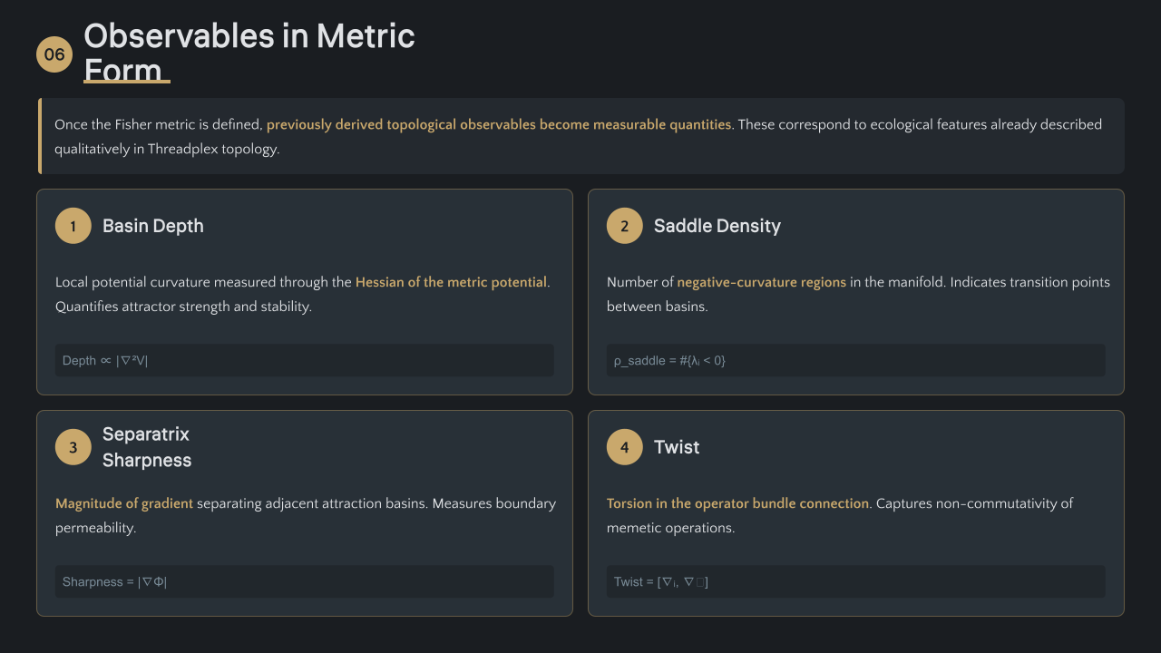Viewport: 1161px width, 653px height.
Task: Click the 'Depth ∝ |∇²V|' formula box
Action: (305, 360)
